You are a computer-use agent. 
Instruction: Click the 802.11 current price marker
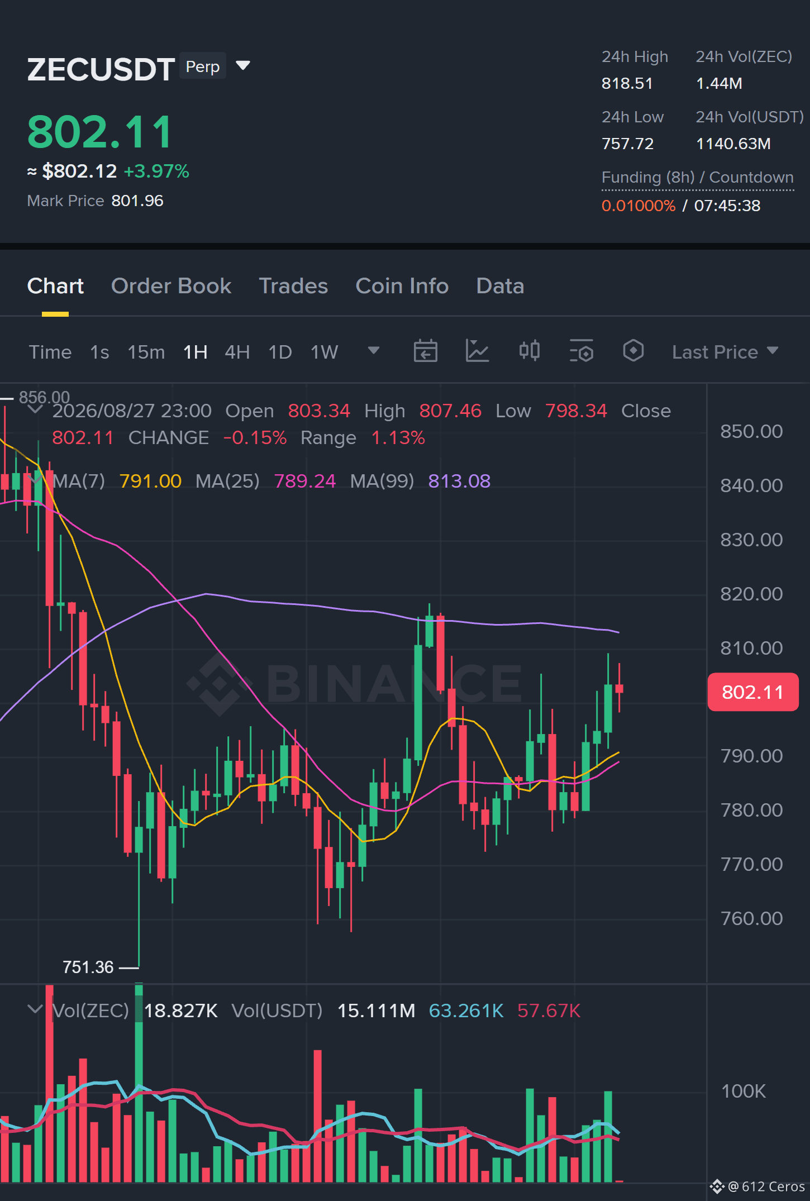coord(753,692)
